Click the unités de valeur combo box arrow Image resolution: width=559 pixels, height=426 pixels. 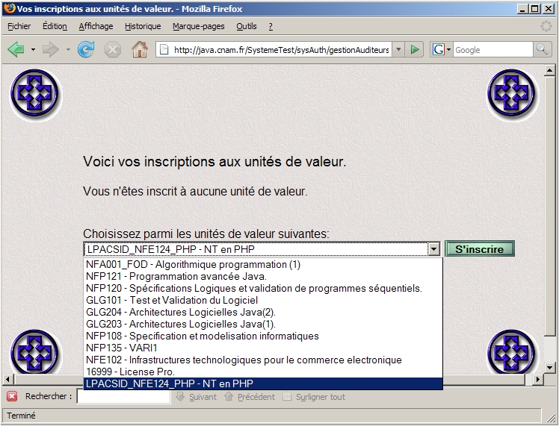click(x=433, y=249)
